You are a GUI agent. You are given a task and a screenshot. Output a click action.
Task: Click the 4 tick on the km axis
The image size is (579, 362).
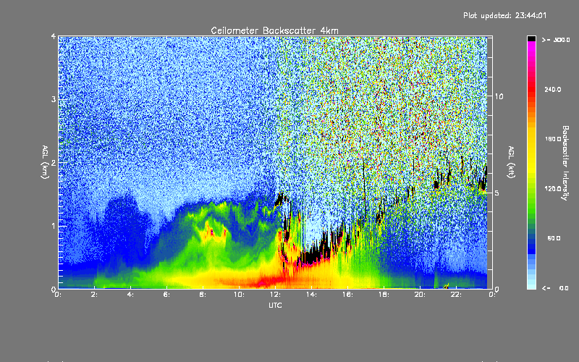click(54, 36)
